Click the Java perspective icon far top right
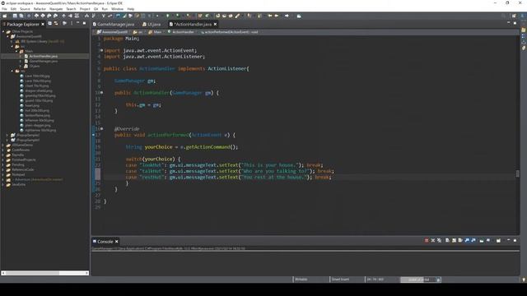Image resolution: width=527 pixels, height=296 pixels. coord(523,16)
